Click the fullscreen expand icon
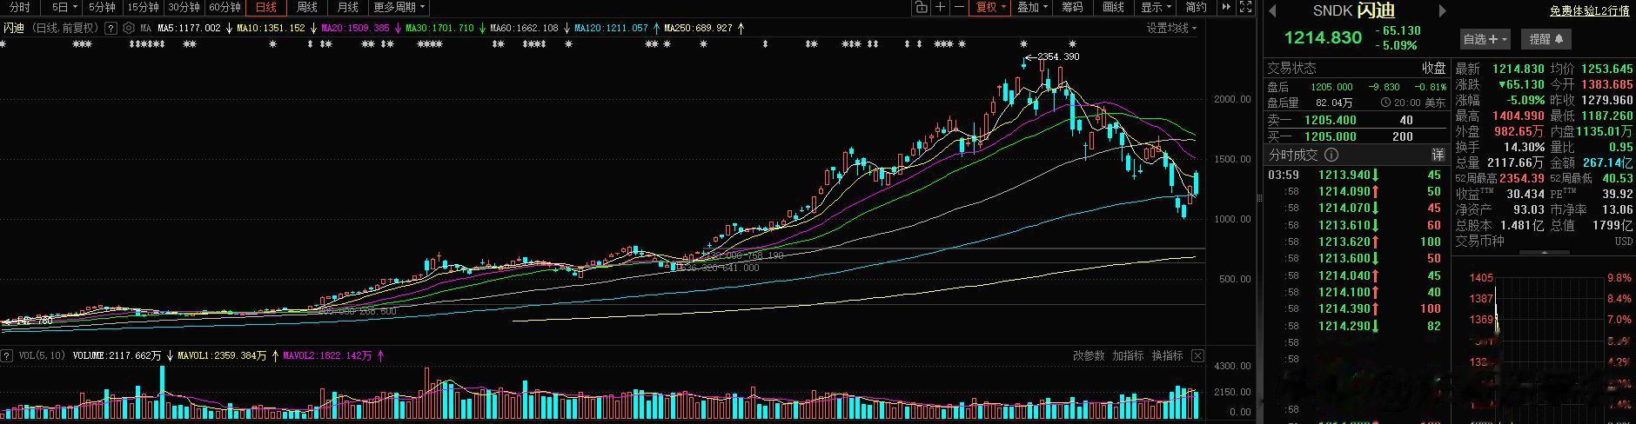Screen dimensions: 1636x424 (1245, 7)
